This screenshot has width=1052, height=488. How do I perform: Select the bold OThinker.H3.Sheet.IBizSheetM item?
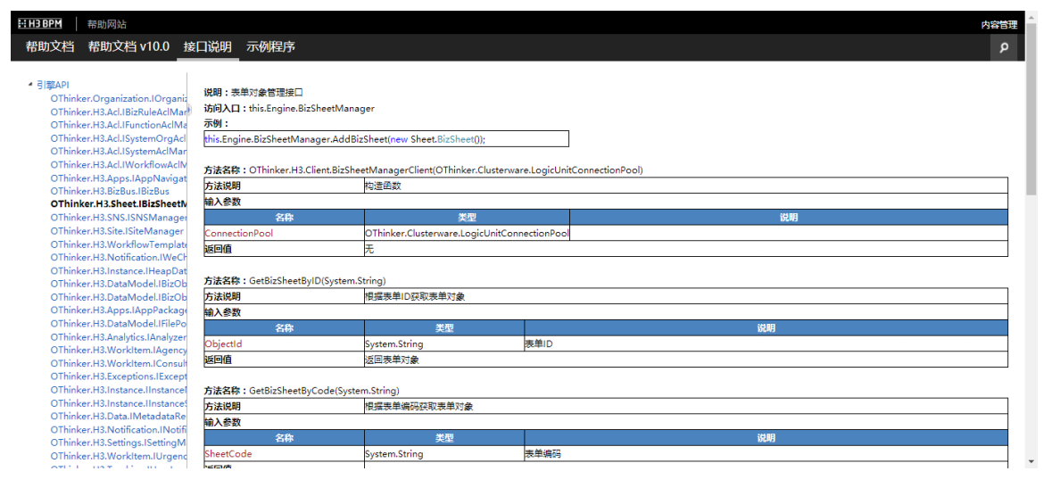point(118,204)
